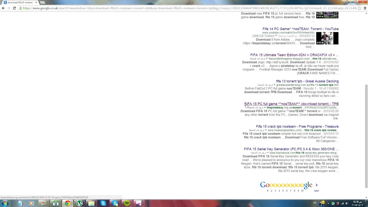
Task: Open 'FIFA 15 PC full game ^^nosTEAM^^' TPB result
Action: click(x=292, y=104)
